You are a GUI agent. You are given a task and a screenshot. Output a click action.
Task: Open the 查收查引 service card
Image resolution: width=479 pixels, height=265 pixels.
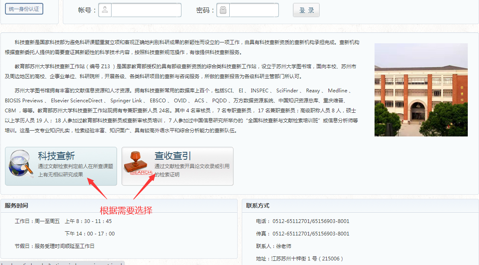click(x=177, y=166)
